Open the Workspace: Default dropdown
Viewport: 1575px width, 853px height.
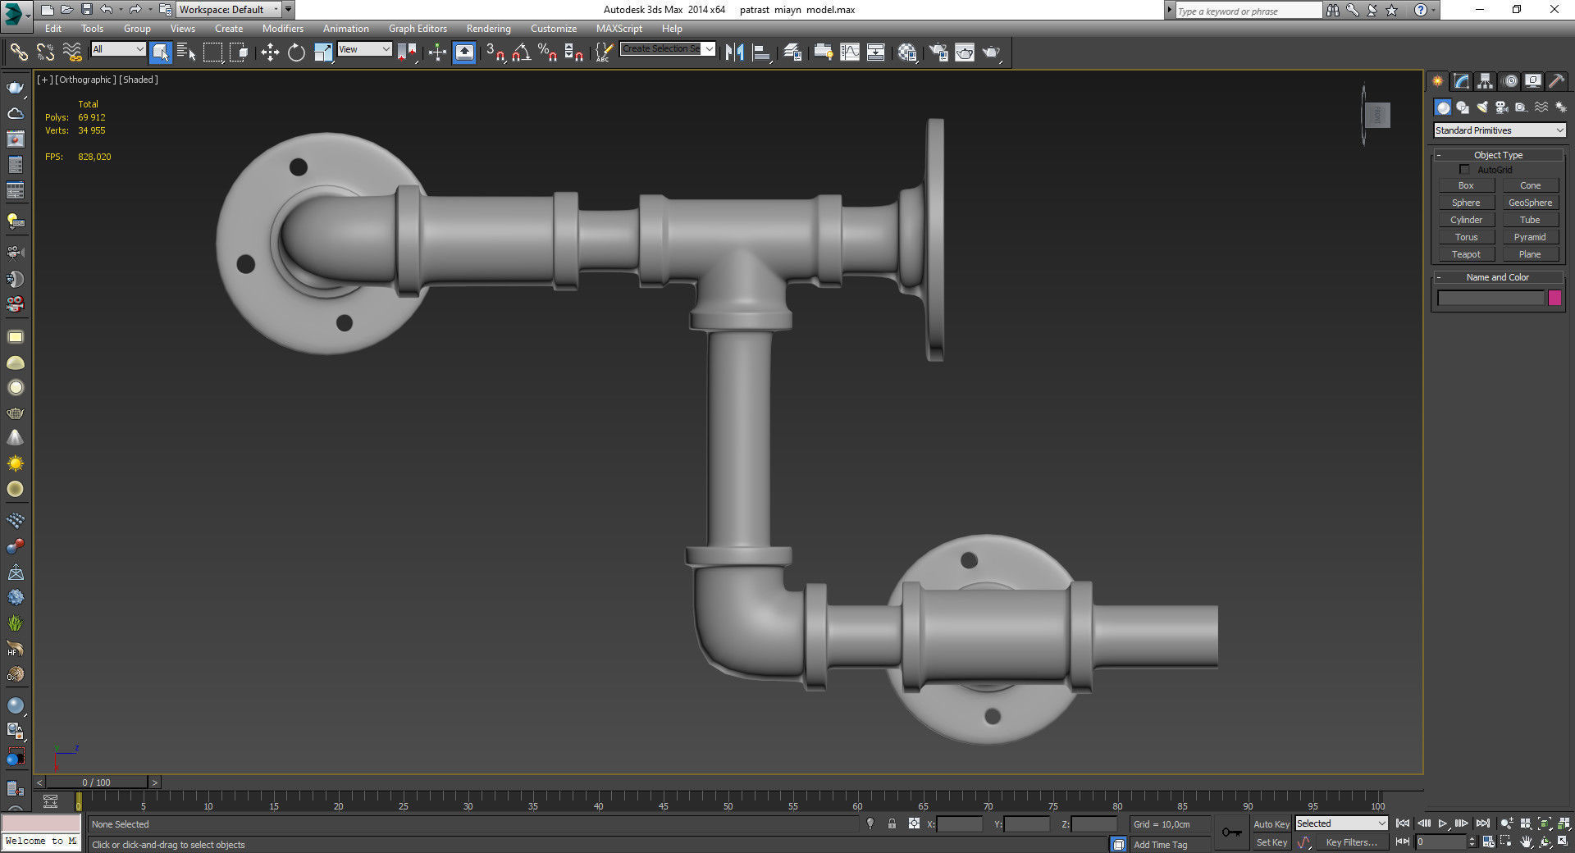click(229, 10)
